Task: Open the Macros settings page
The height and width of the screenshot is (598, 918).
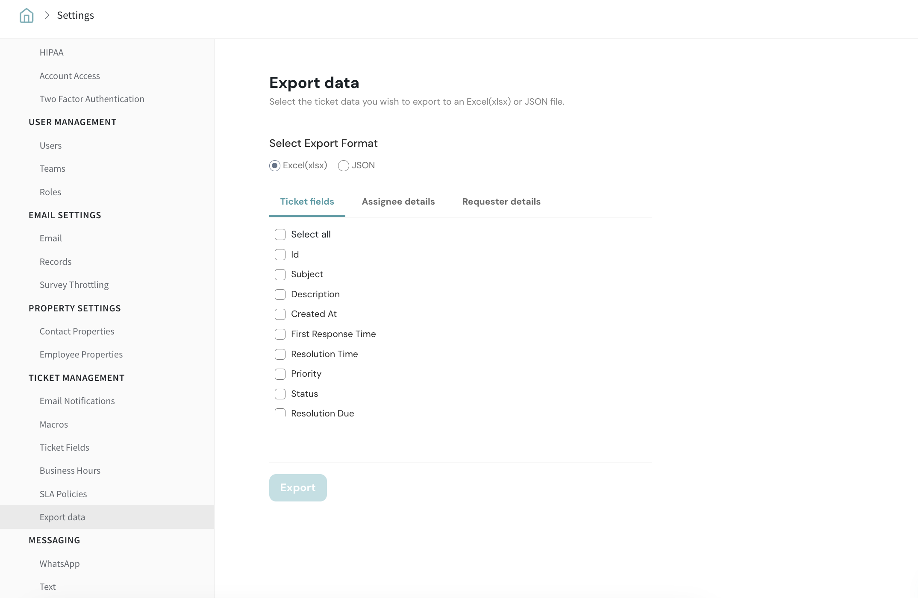Action: [x=54, y=425]
